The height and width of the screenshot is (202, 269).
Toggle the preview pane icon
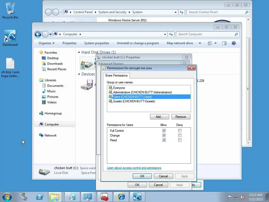(224, 43)
